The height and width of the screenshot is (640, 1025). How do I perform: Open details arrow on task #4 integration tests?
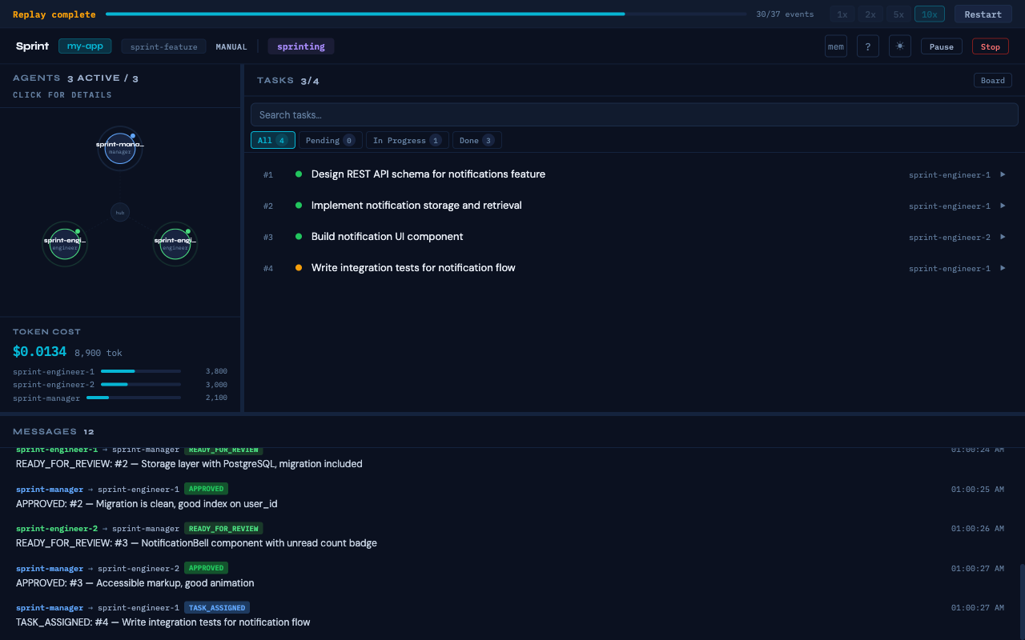(x=1003, y=268)
